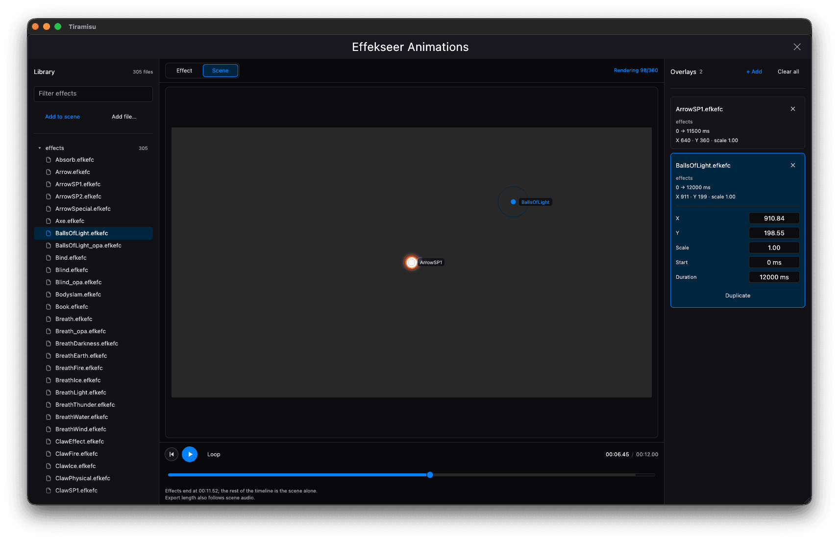The image size is (839, 541).
Task: Click the file icon of Breath.efkefc
Action: pyautogui.click(x=49, y=319)
